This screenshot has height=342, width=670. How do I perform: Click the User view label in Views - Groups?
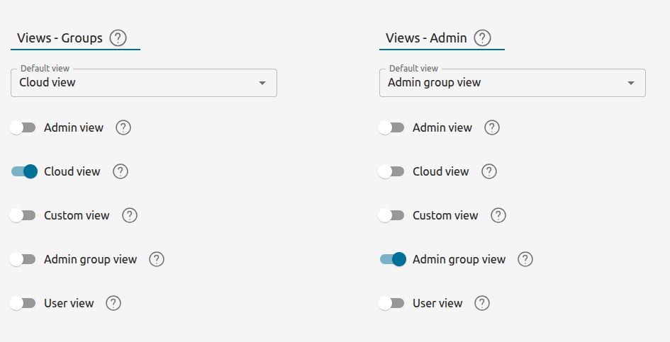click(69, 303)
